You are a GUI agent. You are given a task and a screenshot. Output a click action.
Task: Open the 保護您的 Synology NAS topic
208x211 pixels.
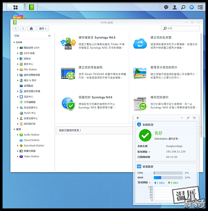click(95, 97)
